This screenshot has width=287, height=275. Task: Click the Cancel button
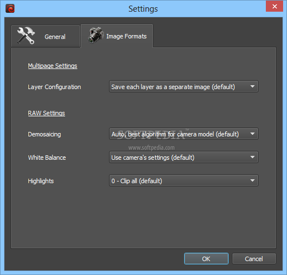[254, 259]
